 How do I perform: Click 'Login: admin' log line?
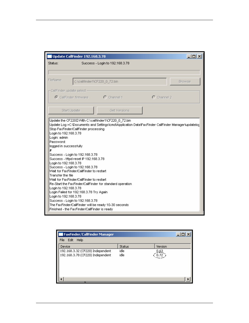tap(59, 138)
